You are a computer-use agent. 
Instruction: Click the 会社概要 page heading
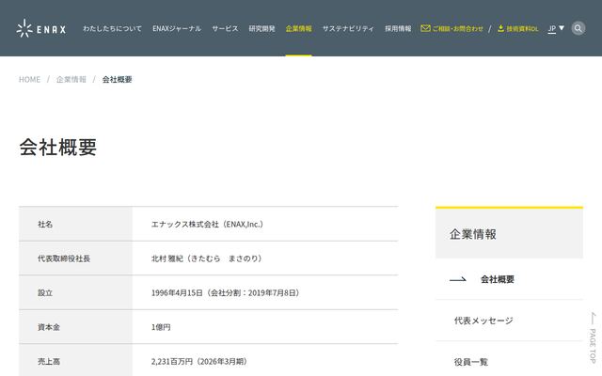[x=58, y=147]
